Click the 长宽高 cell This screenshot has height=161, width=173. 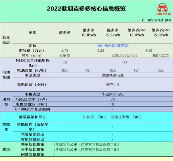(65, 55)
